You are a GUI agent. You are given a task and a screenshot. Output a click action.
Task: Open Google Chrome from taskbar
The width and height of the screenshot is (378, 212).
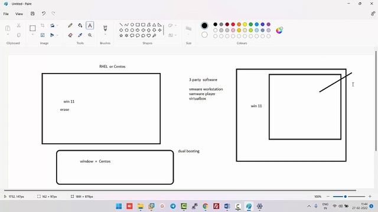(x=206, y=206)
